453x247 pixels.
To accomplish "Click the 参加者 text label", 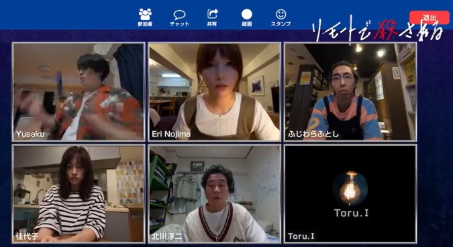I will [145, 24].
